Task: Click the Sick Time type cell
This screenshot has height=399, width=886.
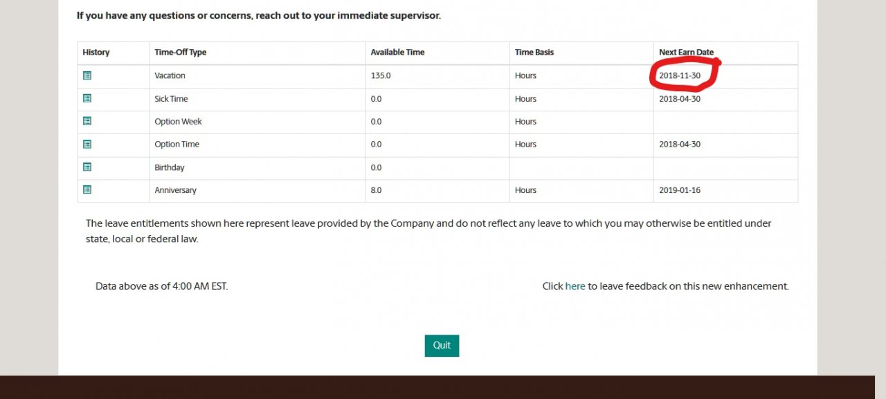Action: tap(171, 99)
